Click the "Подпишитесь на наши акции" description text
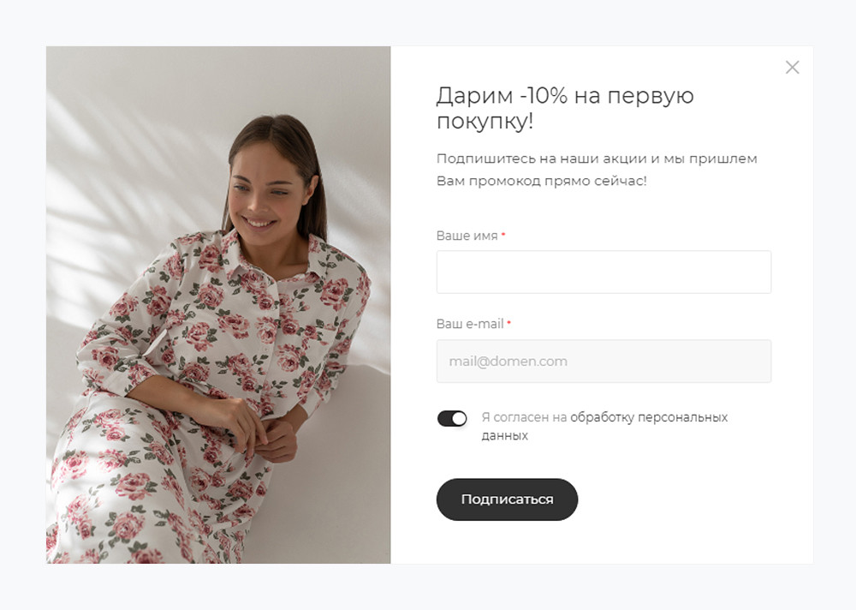The image size is (856, 610). pyautogui.click(x=597, y=158)
